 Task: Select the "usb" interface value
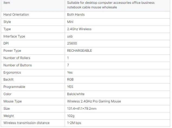click(70, 36)
